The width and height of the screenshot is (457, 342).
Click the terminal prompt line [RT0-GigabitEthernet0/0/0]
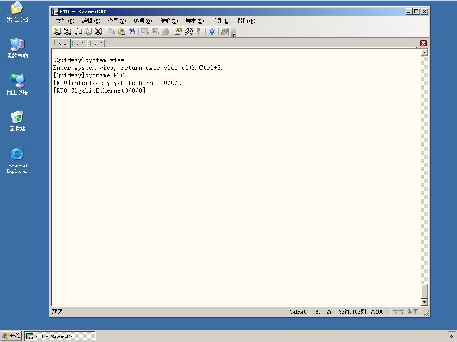pos(99,90)
